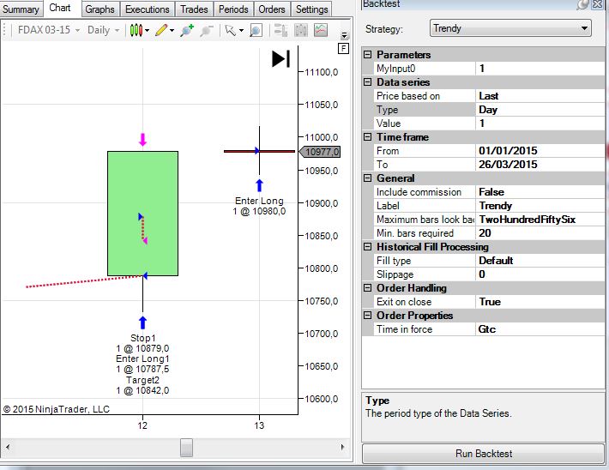Image resolution: width=609 pixels, height=470 pixels.
Task: Click the skip-to-end arrow on chart
Action: [x=280, y=59]
